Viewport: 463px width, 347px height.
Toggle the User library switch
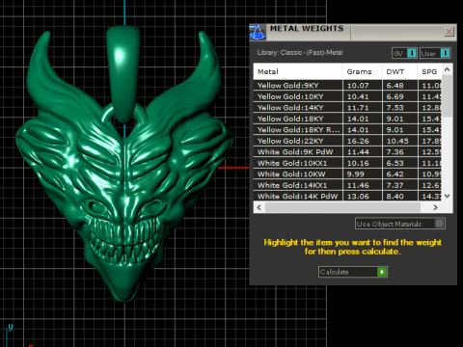tap(435, 53)
